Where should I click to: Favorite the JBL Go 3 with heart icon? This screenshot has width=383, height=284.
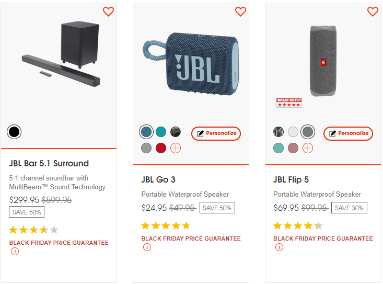click(240, 12)
